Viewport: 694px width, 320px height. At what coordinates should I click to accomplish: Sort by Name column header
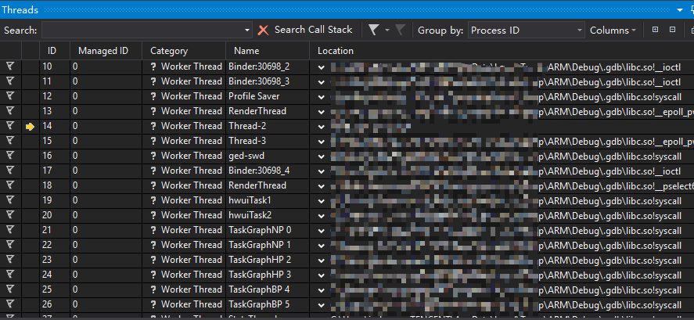click(268, 50)
